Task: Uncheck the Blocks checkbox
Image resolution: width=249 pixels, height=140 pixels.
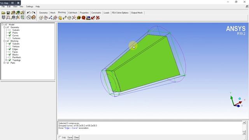Action: [10, 54]
